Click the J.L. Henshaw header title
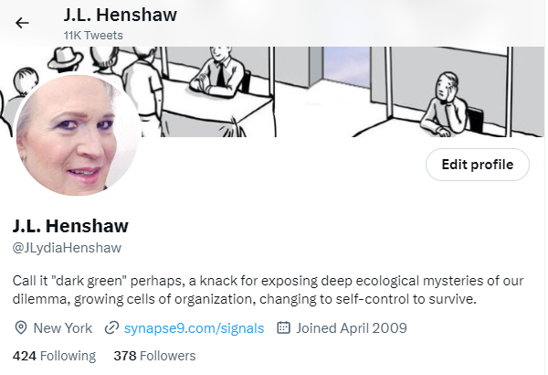The width and height of the screenshot is (548, 375). [121, 15]
